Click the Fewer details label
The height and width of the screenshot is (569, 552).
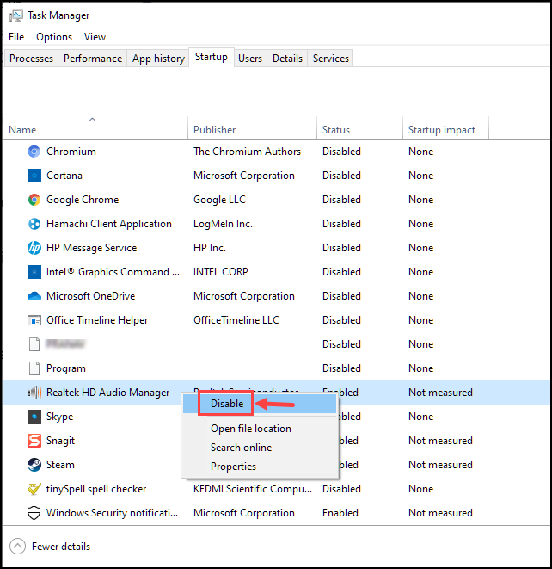point(61,547)
